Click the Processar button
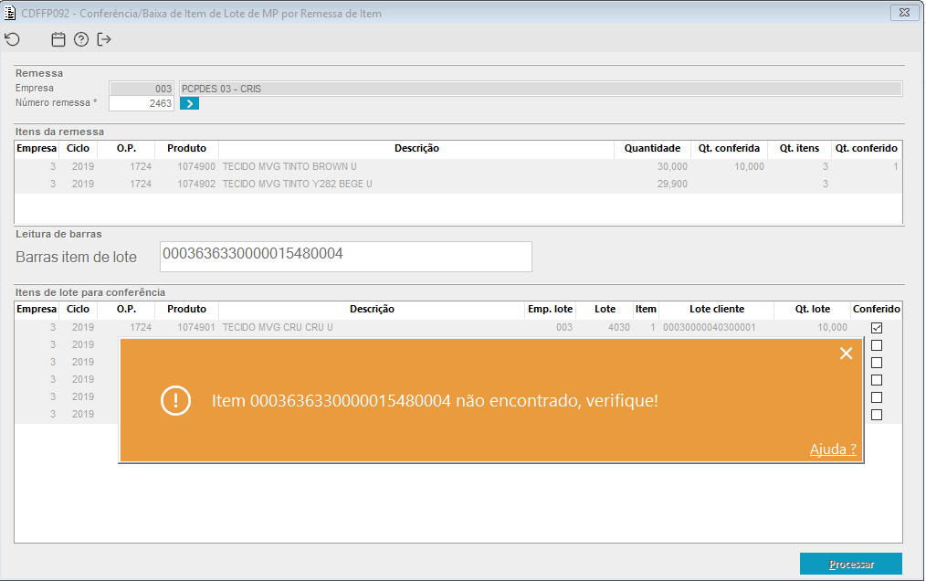 coord(851,564)
